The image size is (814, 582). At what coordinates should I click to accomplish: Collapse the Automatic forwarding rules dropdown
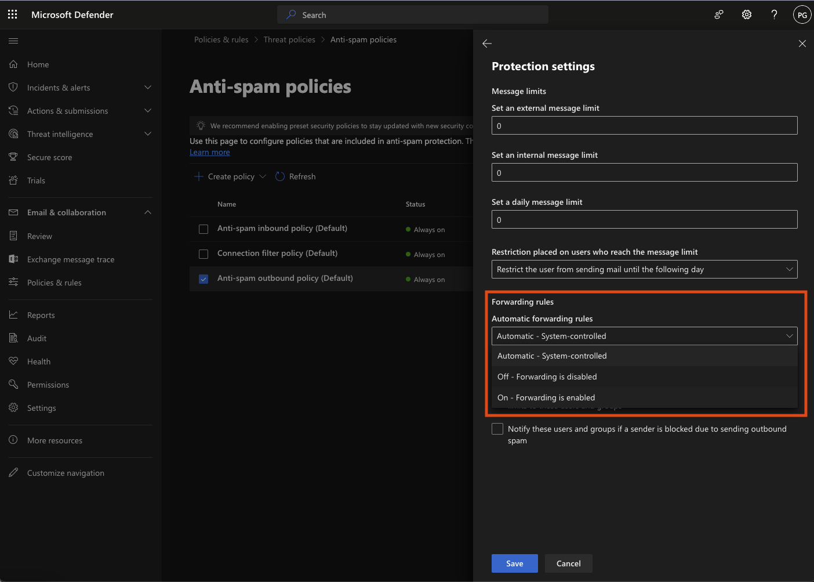(x=644, y=336)
